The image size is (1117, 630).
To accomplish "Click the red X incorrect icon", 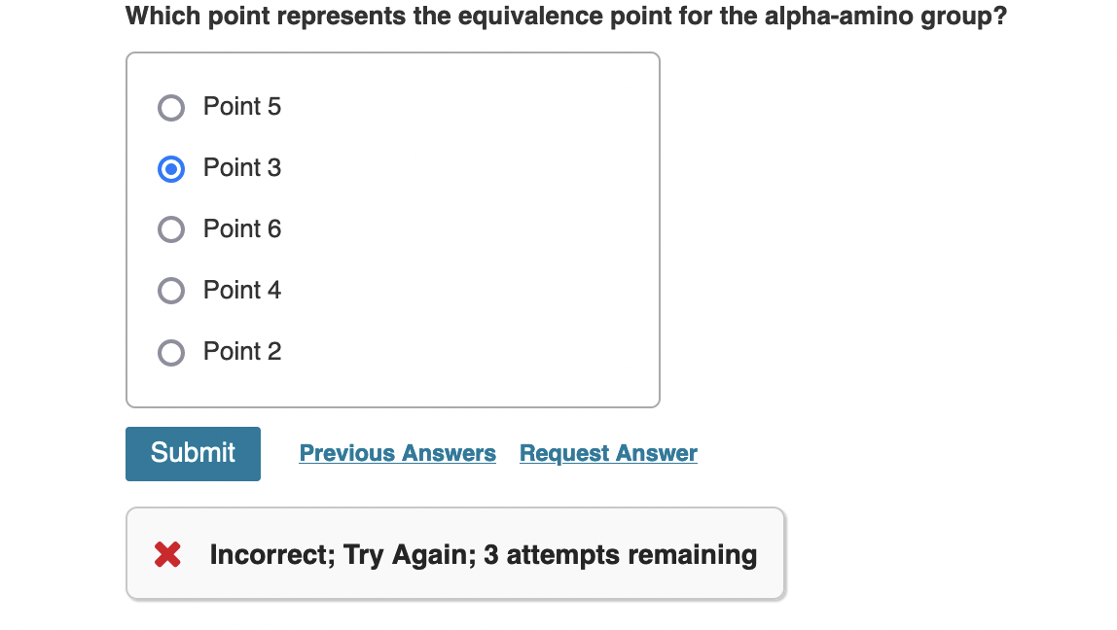I will click(166, 554).
